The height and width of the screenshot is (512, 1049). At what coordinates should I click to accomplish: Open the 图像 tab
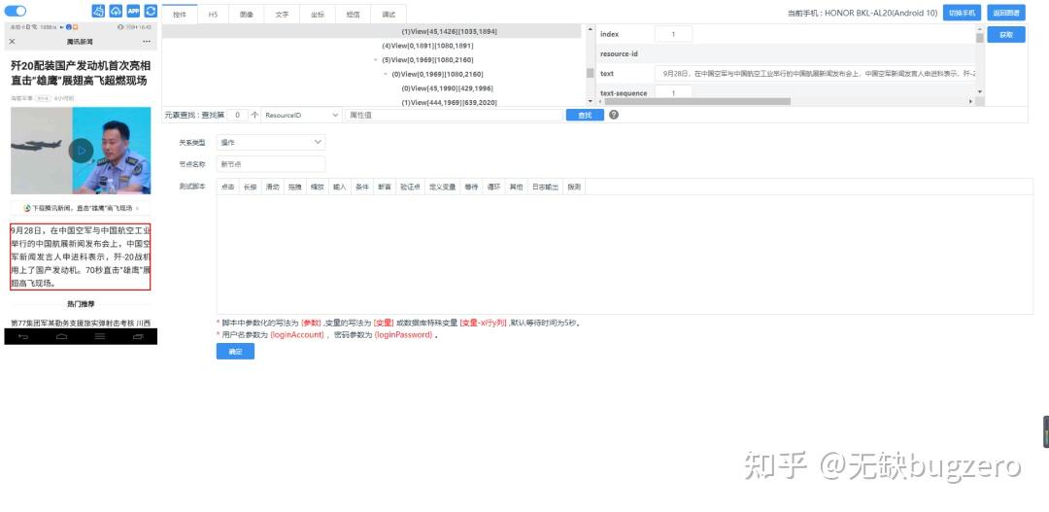point(246,14)
